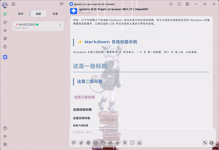Toggle the light/dark theme sun icon
Viewport: 219px width, 150px height.
pos(5,136)
